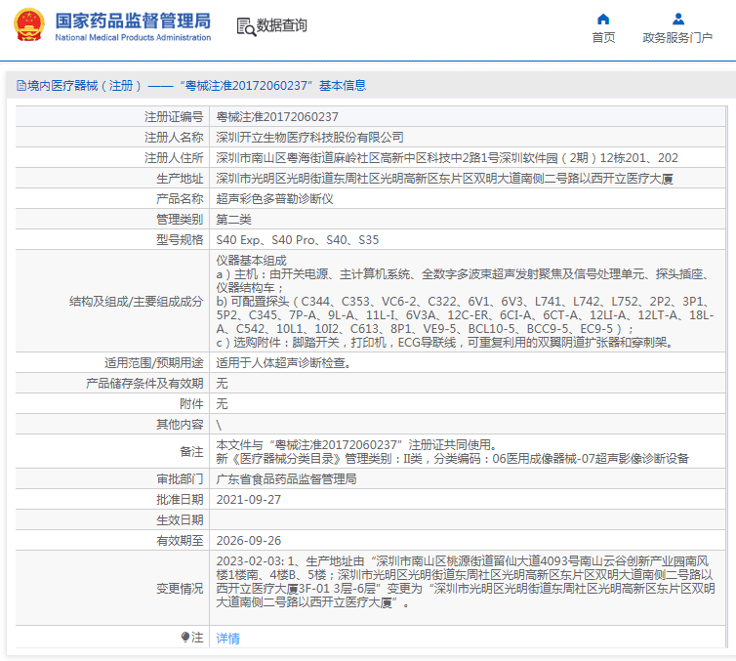Click National Medical Products Administration subtitle
The image size is (736, 661).
click(133, 37)
